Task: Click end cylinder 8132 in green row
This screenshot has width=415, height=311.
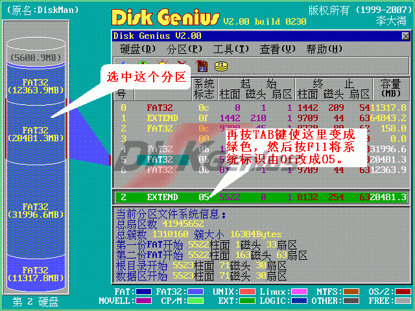Action: coord(307,197)
